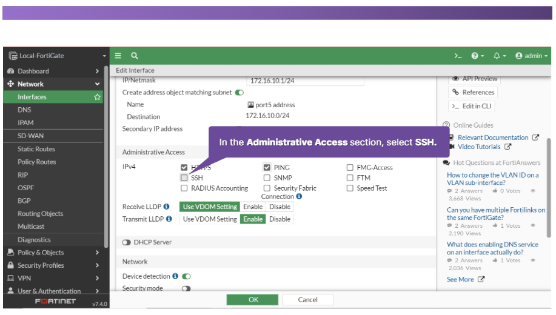Viewport: 556px width, 315px height.
Task: Click Edit in CLI button
Action: pyautogui.click(x=472, y=106)
